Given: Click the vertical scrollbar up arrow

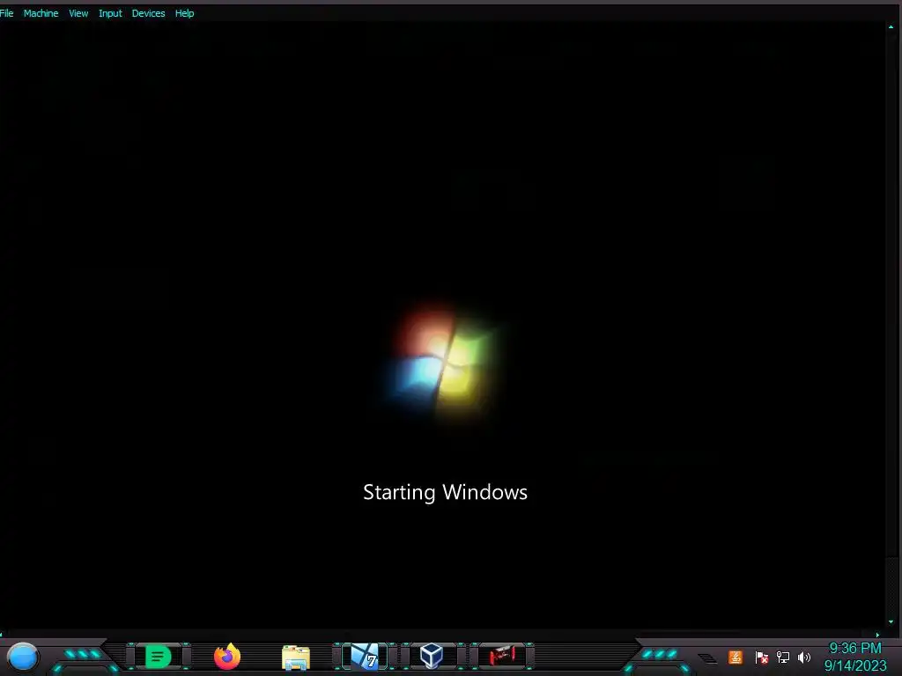Looking at the screenshot, I should (891, 26).
